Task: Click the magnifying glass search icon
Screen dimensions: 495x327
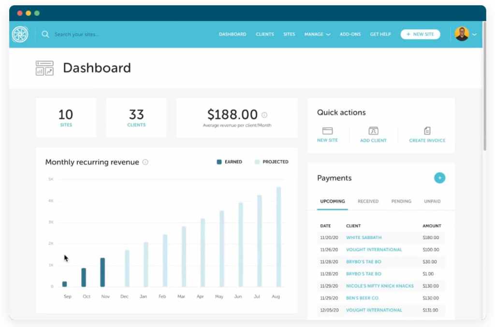Action: click(45, 34)
